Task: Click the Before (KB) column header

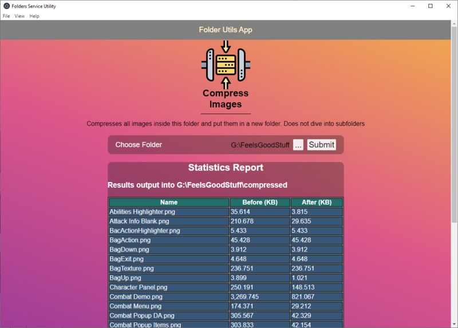Action: [x=260, y=202]
